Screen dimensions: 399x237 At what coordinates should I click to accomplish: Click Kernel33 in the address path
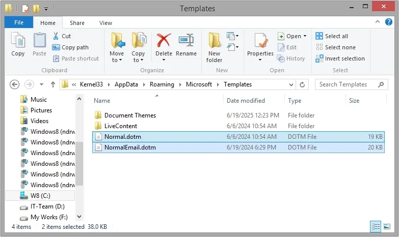click(x=91, y=84)
